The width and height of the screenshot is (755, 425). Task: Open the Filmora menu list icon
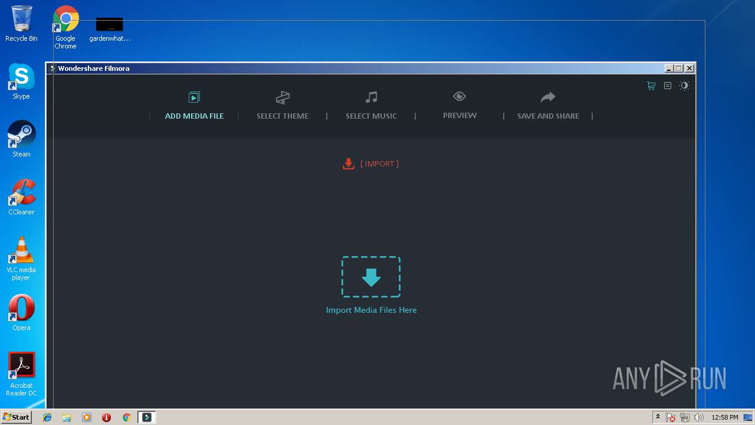tap(668, 86)
